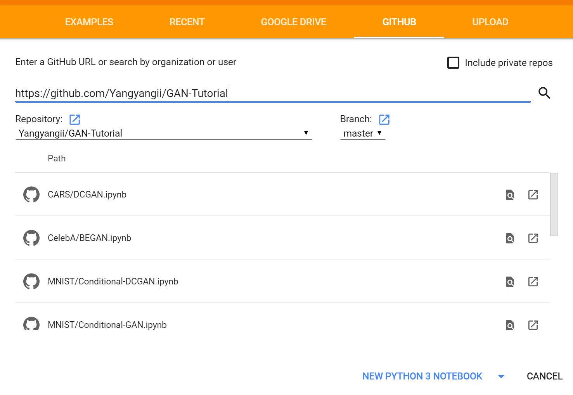Preview CelebA/BEGAN.ipynb with file-search icon

tap(510, 238)
